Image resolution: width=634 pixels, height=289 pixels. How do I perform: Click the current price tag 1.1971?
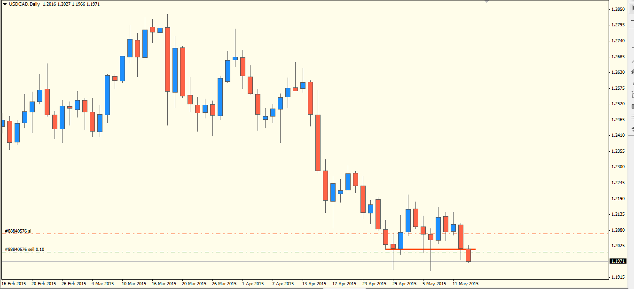tap(618, 261)
